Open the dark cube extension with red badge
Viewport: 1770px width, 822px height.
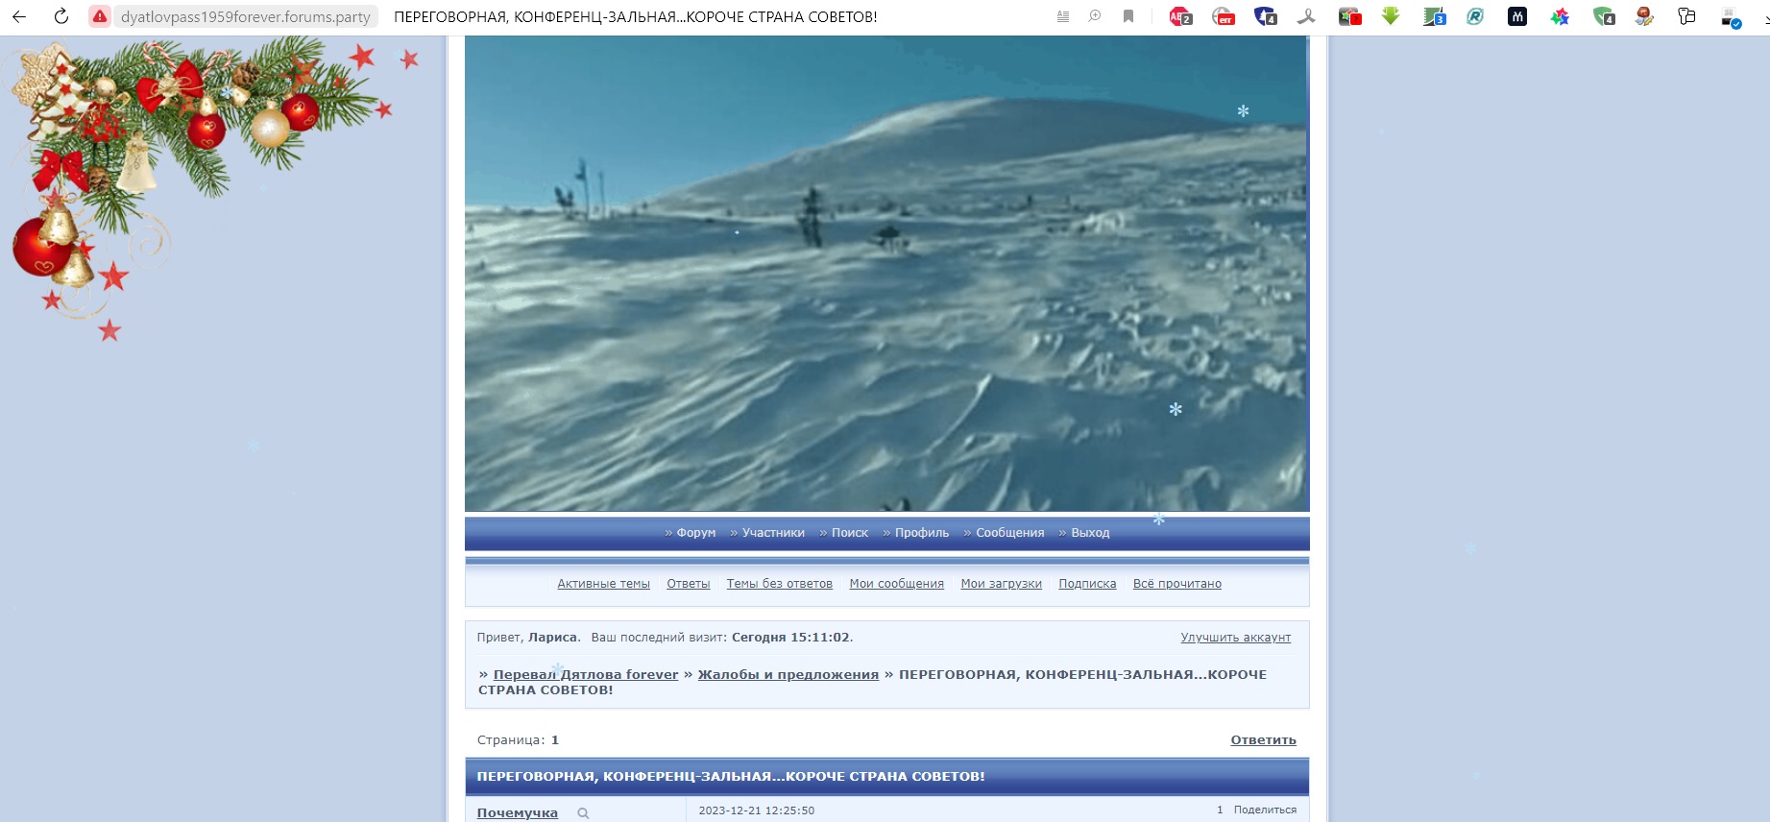pos(1350,16)
